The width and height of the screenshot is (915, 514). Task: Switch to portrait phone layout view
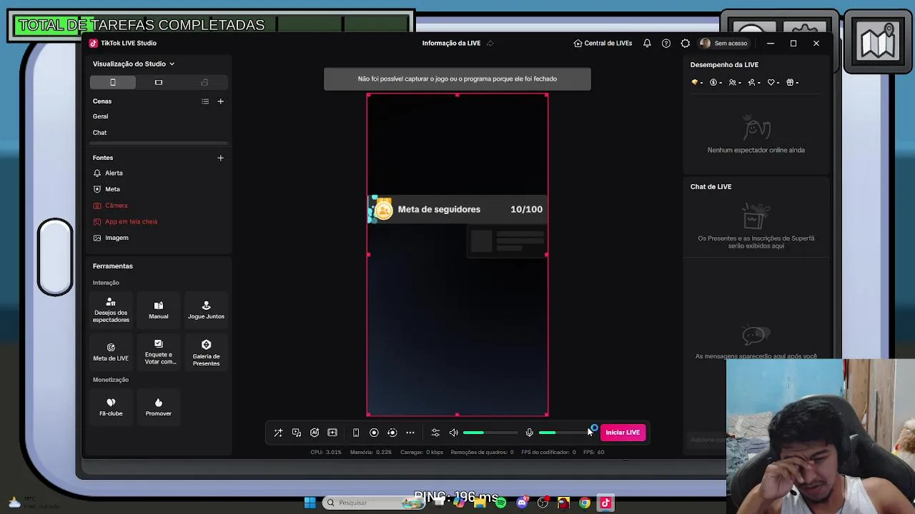coord(112,82)
